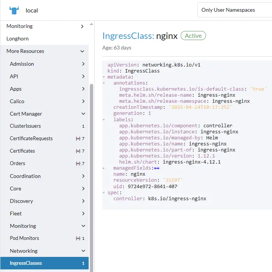The width and height of the screenshot is (272, 272).
Task: Open CertificateRequests list
Action: (x=45, y=138)
